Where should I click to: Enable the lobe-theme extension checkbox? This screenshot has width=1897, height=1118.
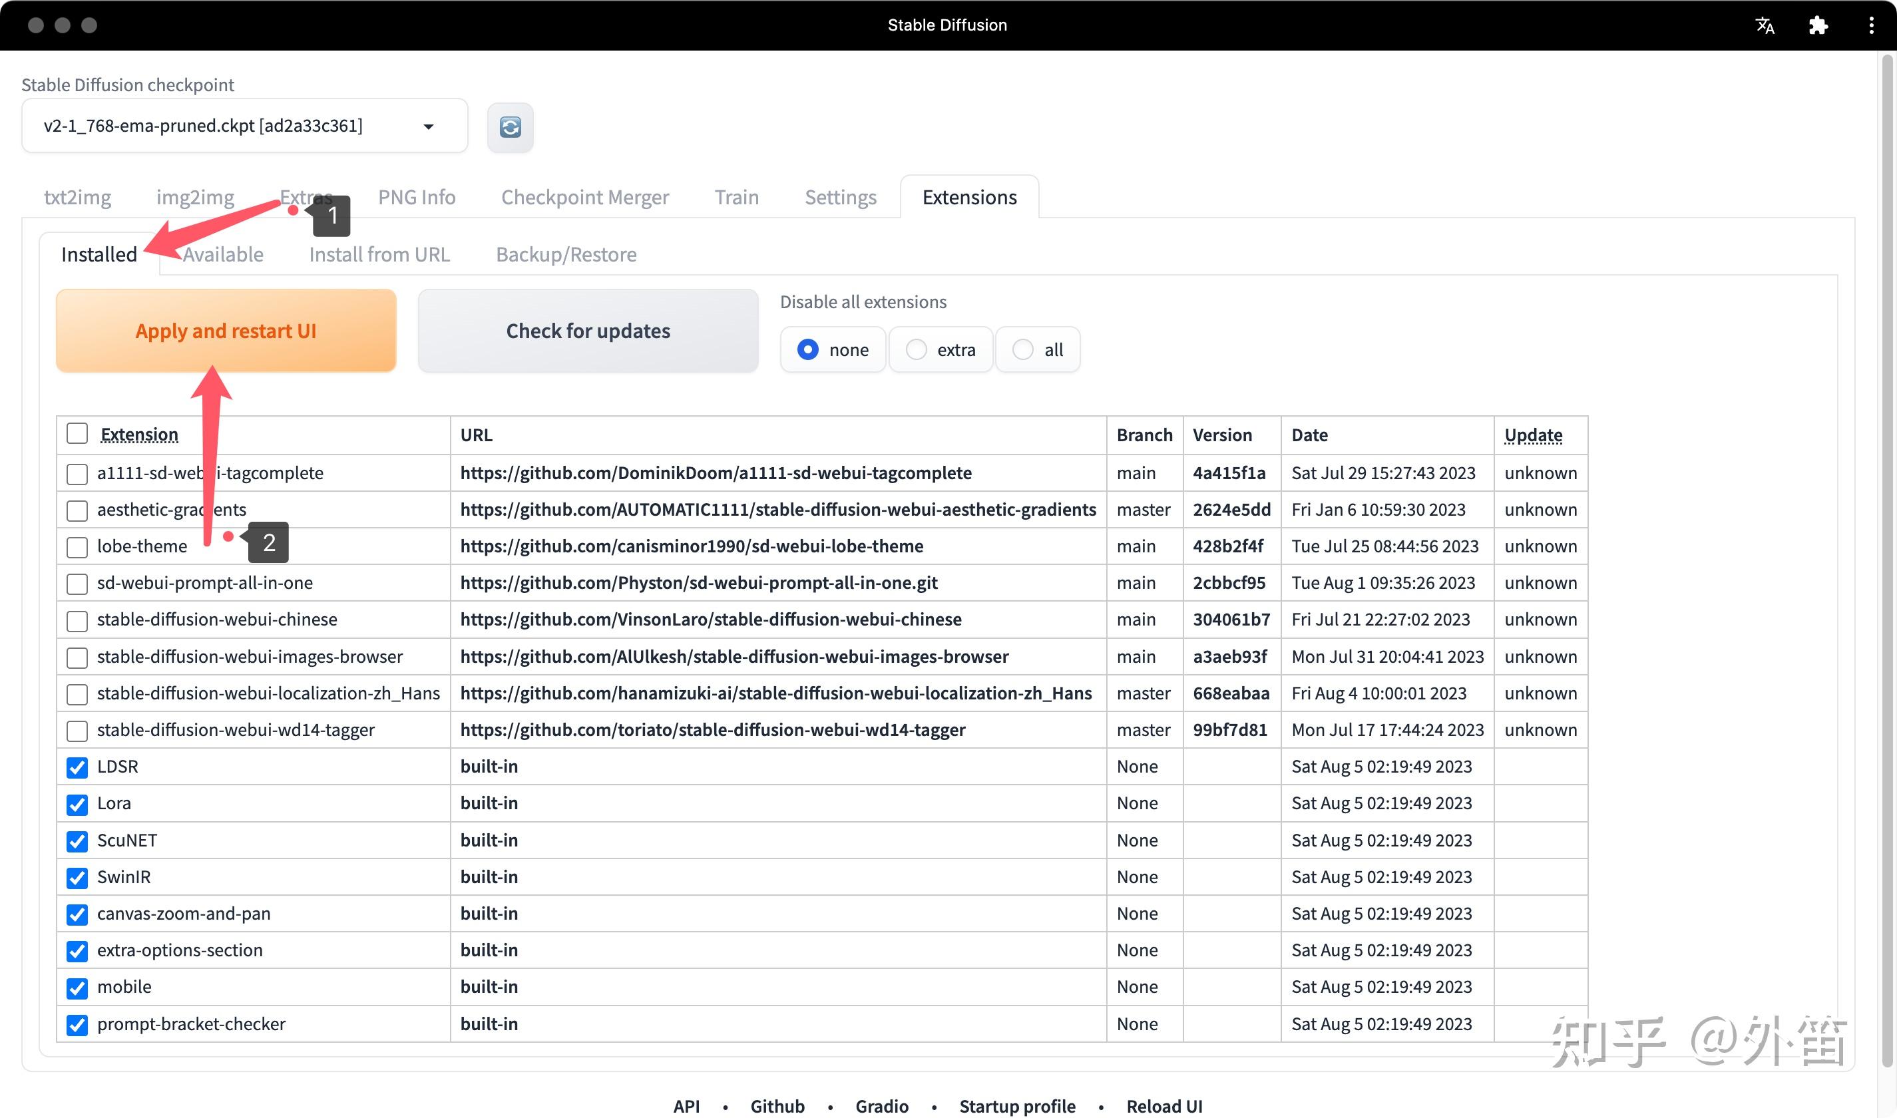point(77,547)
